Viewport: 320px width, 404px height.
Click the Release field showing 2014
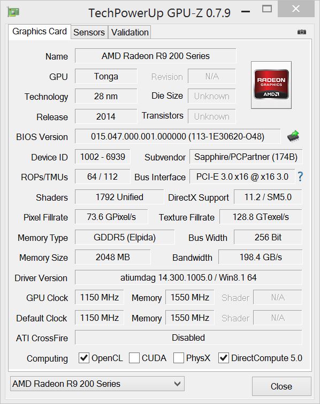106,116
